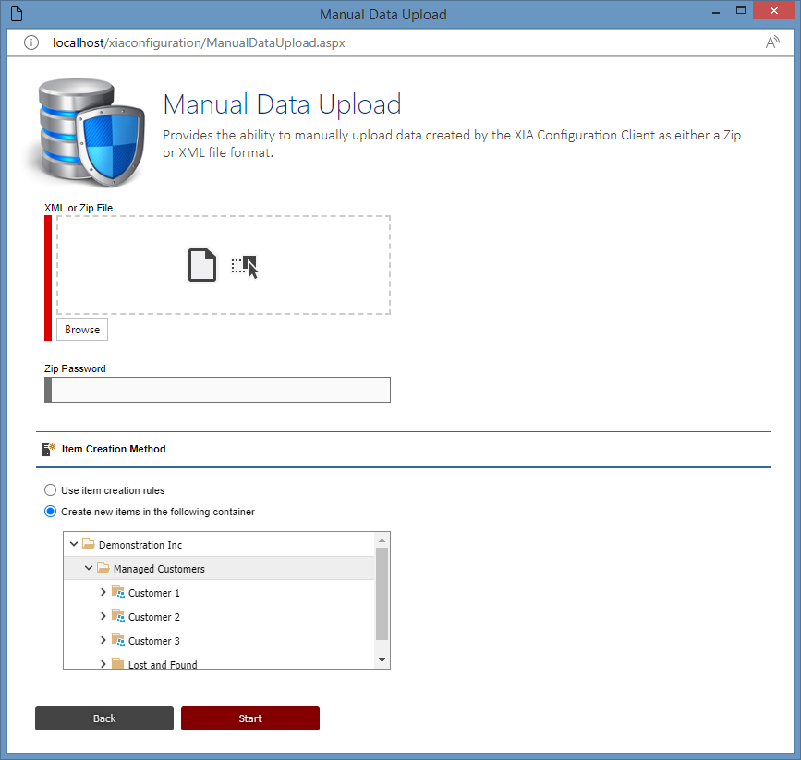The height and width of the screenshot is (760, 801).
Task: Click the container tree scrollbar thumb
Action: 382,594
